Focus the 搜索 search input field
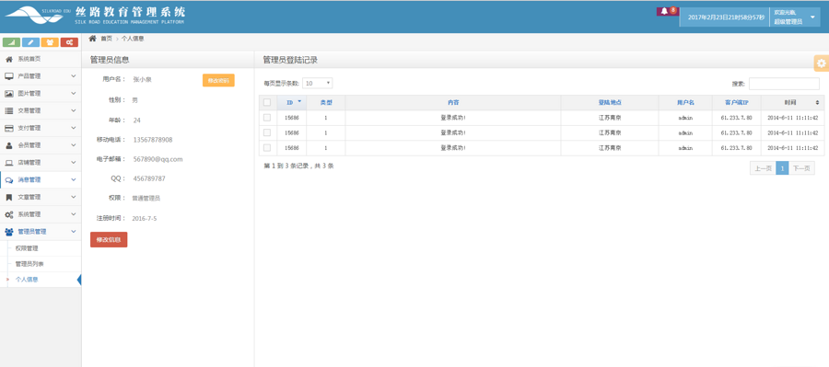Screen dimensions: 829x367 click(784, 84)
